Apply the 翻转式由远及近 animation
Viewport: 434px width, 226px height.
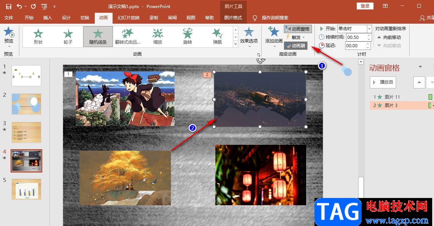(128, 36)
